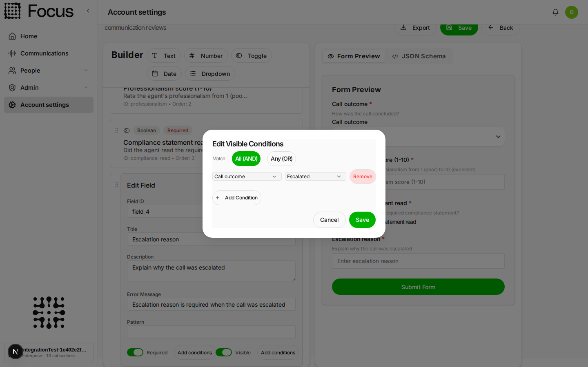The image size is (588, 367).
Task: Add a Toggle field from Builder
Action: pos(252,56)
